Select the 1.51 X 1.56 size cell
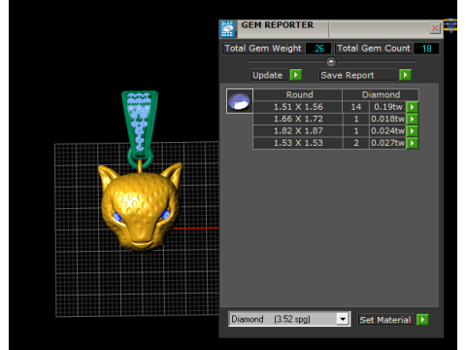 [x=298, y=107]
